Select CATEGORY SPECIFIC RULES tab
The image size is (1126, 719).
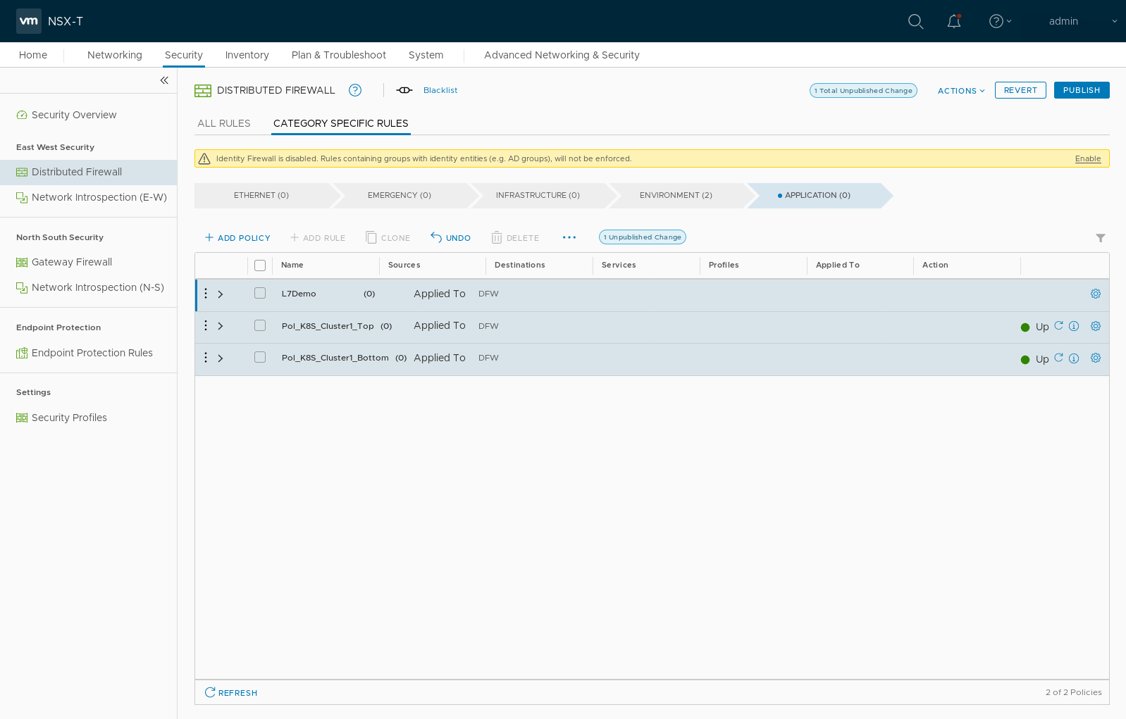(x=341, y=123)
